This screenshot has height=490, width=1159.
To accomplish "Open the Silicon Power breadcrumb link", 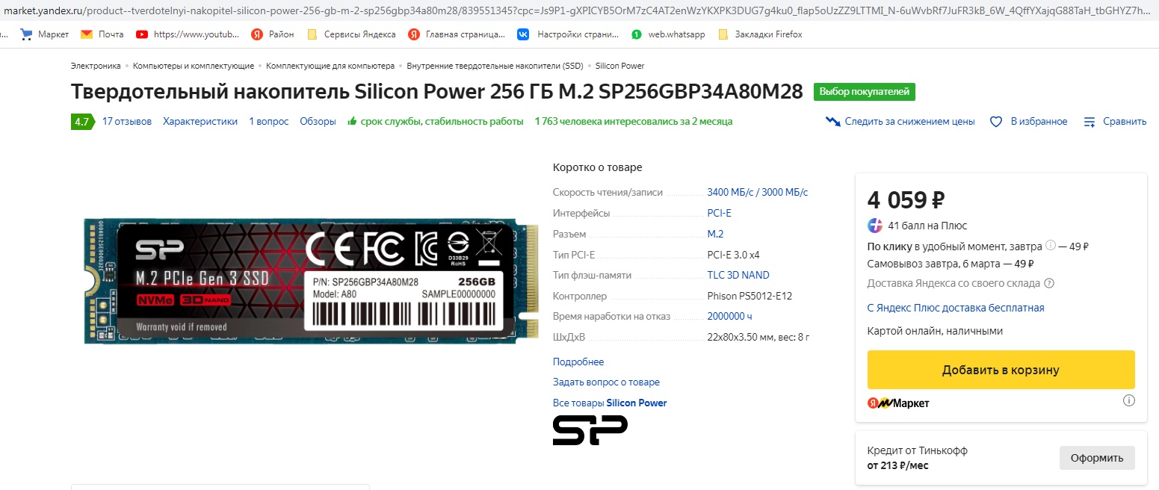I will click(x=619, y=66).
